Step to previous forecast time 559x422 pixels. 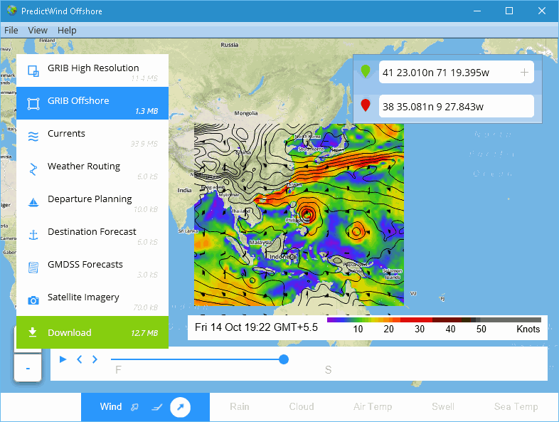tap(80, 359)
